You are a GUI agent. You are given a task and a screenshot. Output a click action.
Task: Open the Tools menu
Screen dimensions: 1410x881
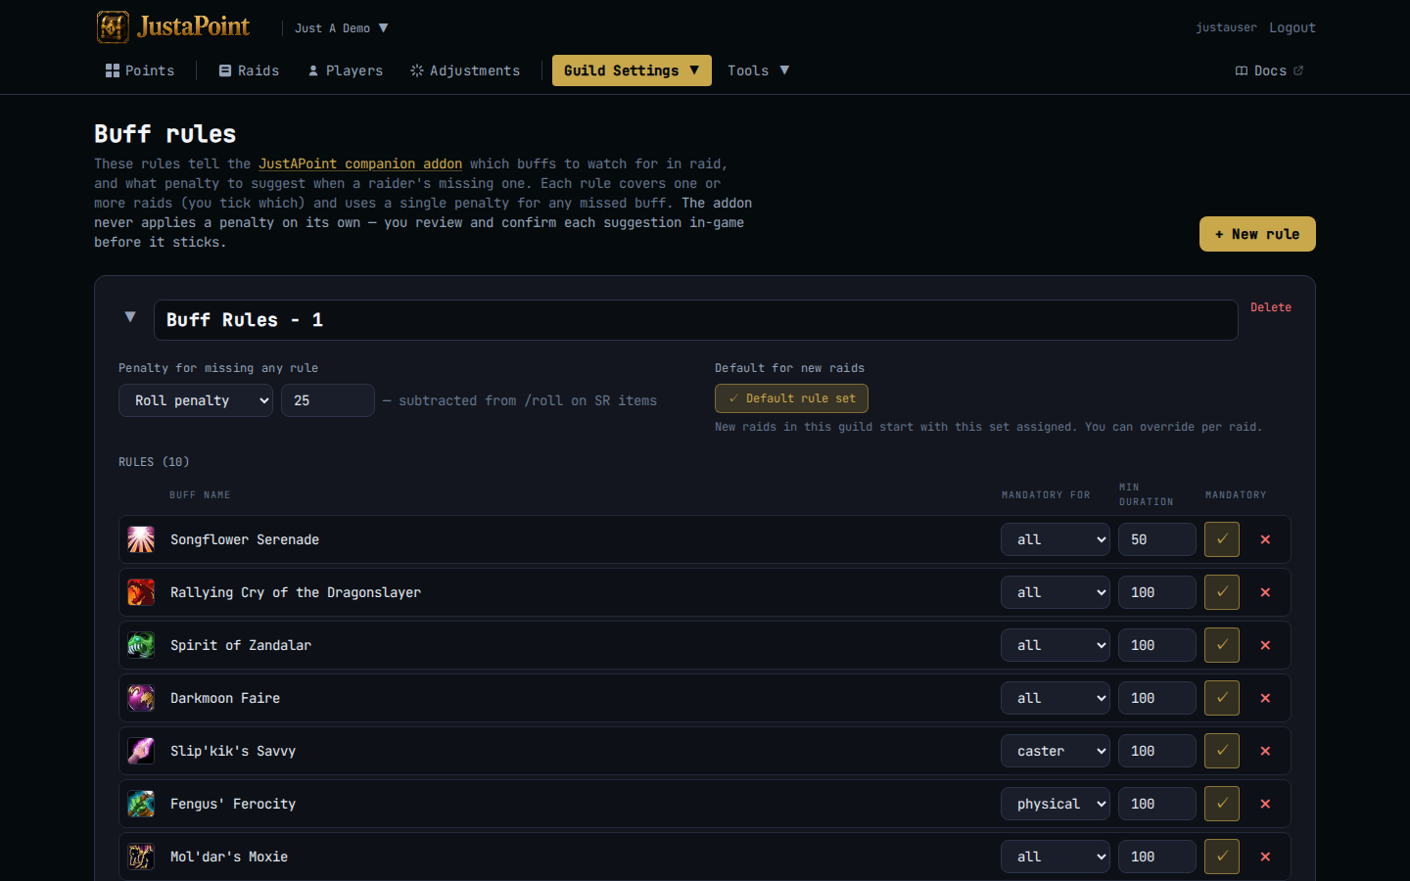tap(759, 70)
